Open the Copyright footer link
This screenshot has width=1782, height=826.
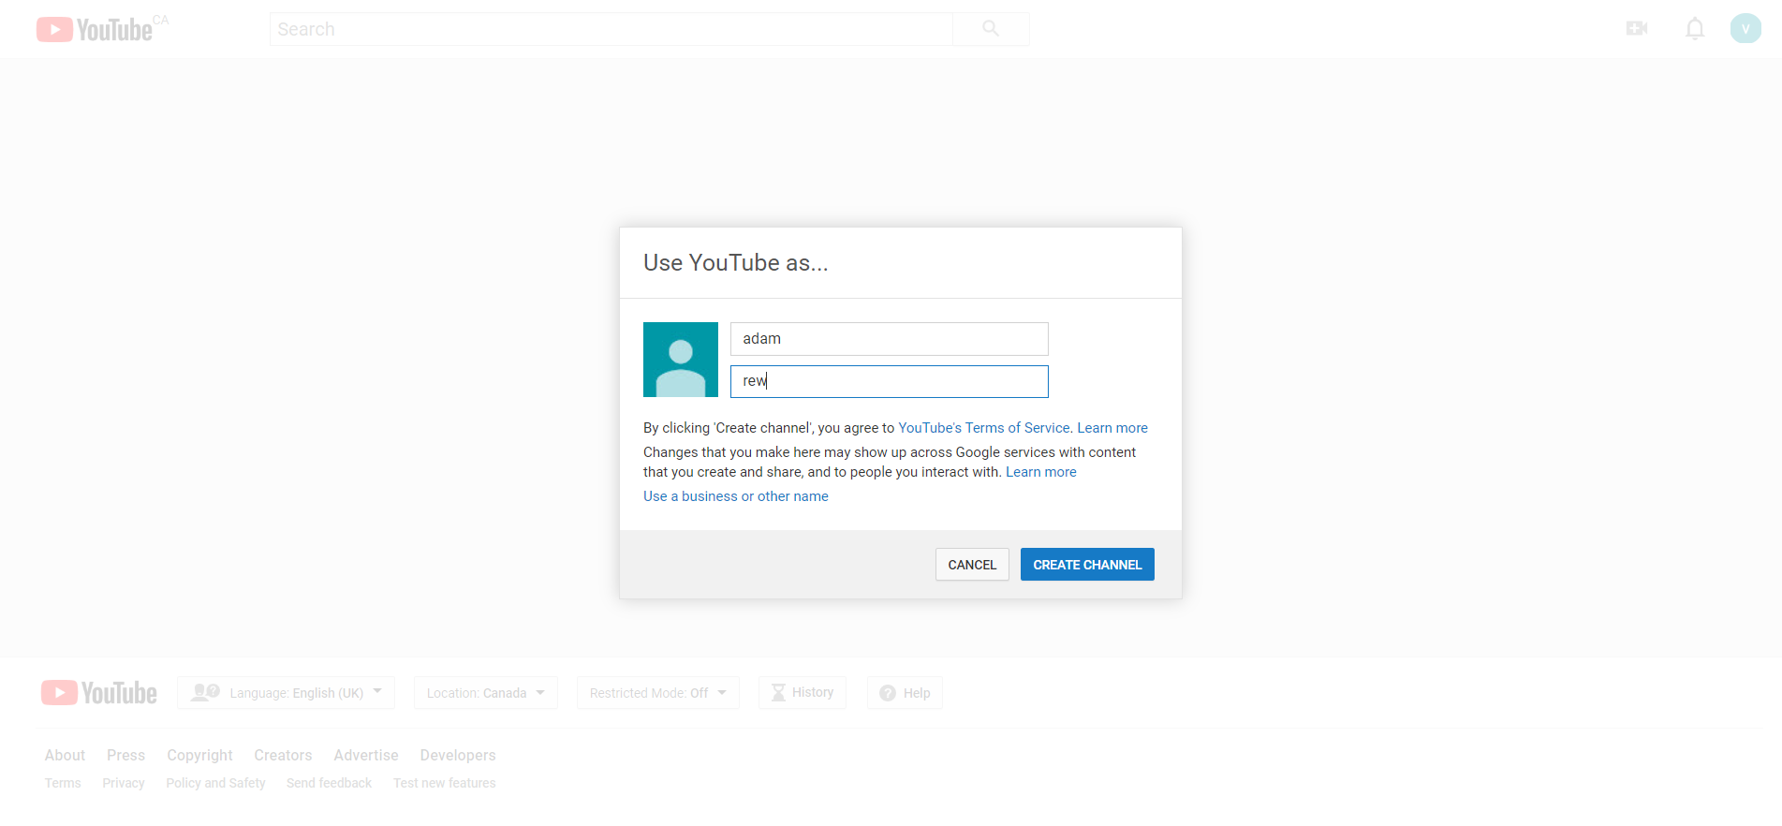click(199, 755)
